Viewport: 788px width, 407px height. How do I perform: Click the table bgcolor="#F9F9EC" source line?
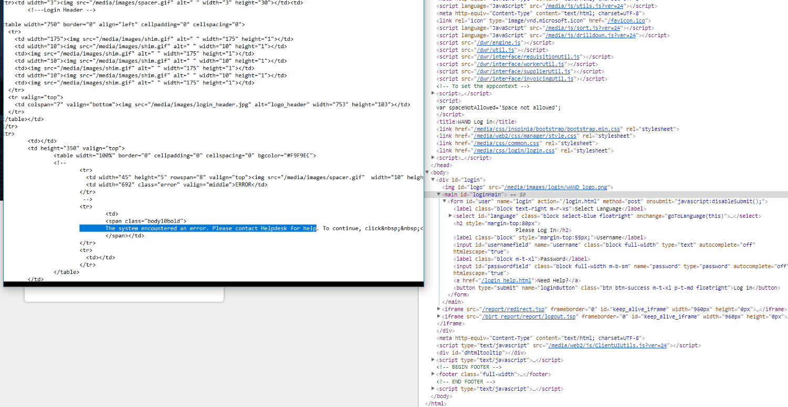click(x=185, y=156)
